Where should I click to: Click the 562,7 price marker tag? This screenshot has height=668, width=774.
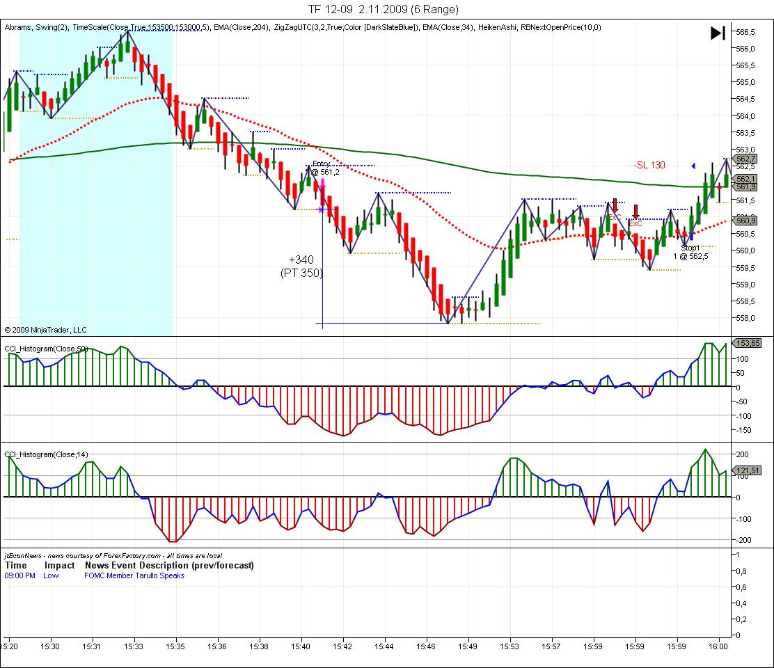pyautogui.click(x=745, y=159)
